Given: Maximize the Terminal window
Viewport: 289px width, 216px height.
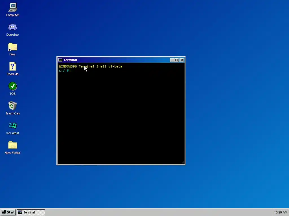Looking at the screenshot, I should click(x=177, y=60).
